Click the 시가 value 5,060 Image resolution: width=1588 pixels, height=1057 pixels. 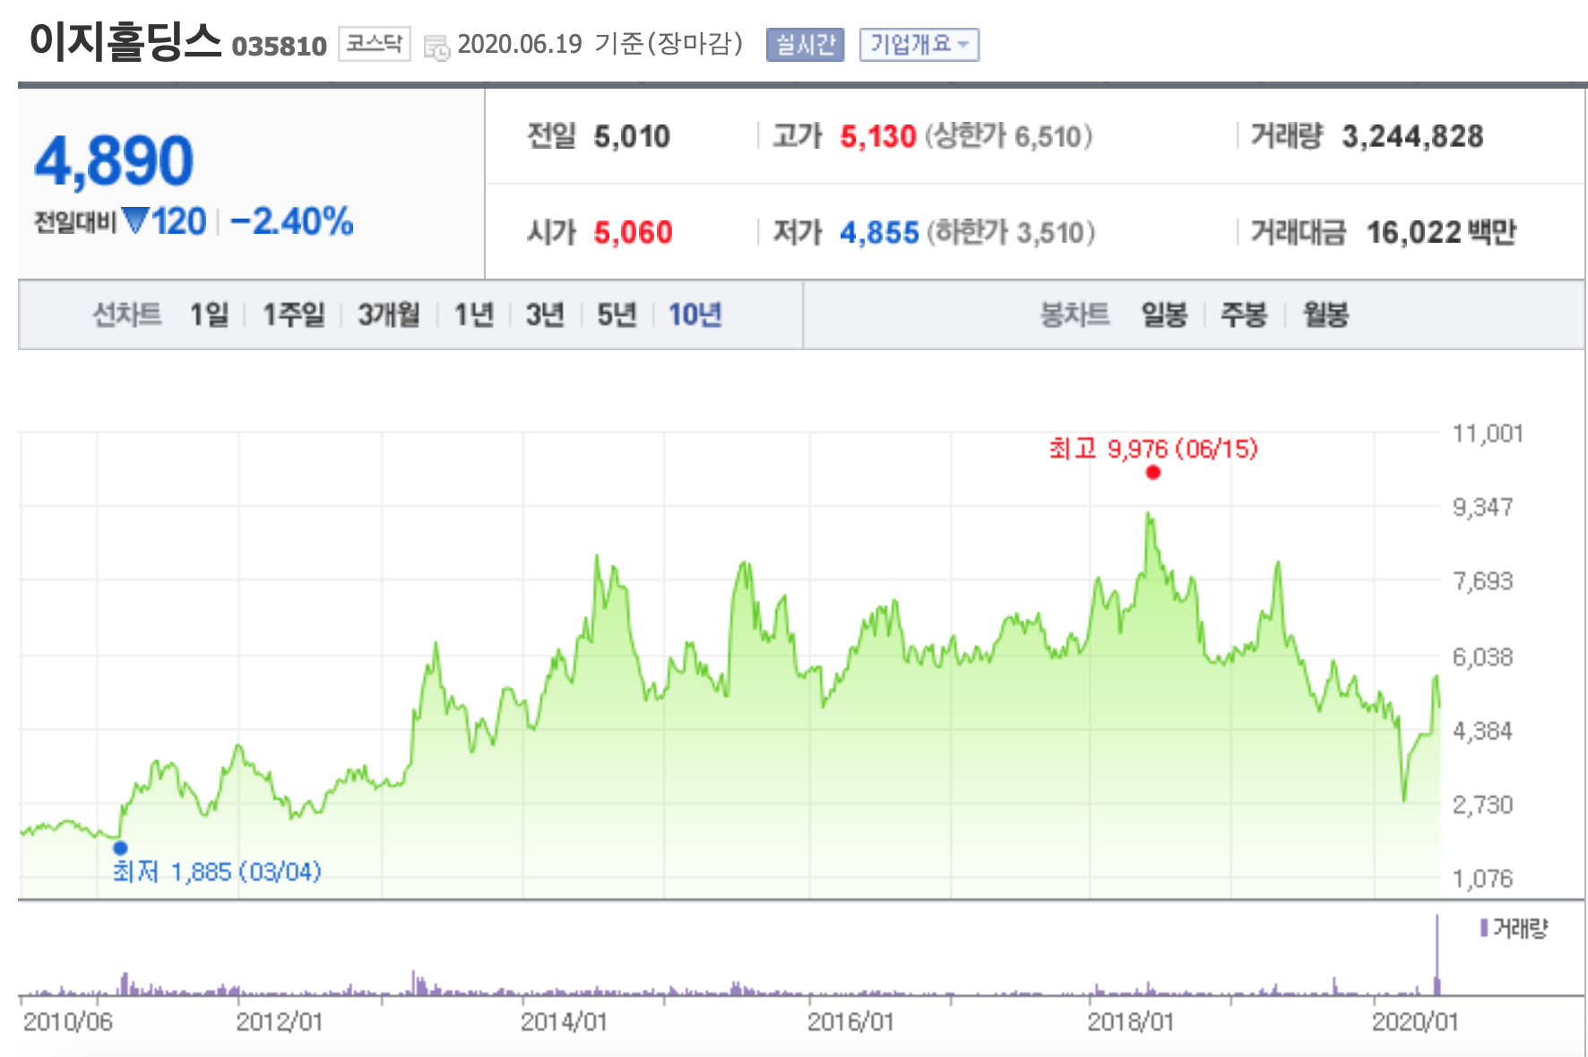click(633, 233)
